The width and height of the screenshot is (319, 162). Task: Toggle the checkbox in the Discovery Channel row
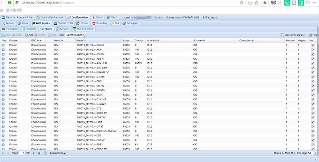pyautogui.click(x=313, y=131)
